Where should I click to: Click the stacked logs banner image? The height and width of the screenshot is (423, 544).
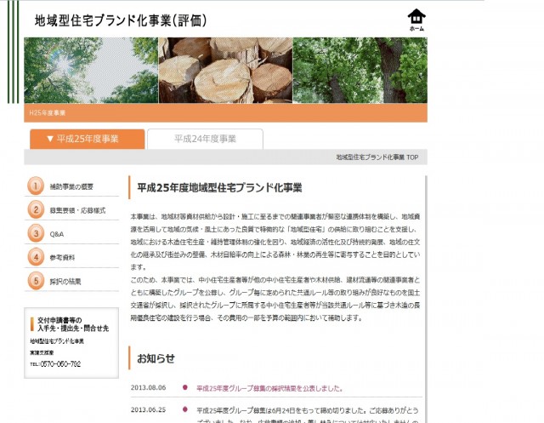[x=225, y=70]
